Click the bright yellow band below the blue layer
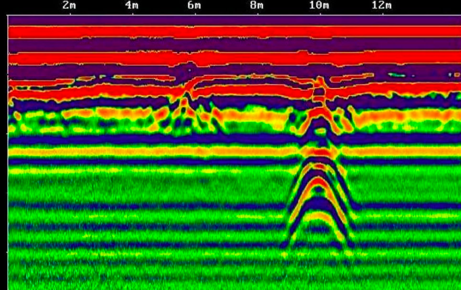The width and height of the screenshot is (461, 290). point(156,151)
